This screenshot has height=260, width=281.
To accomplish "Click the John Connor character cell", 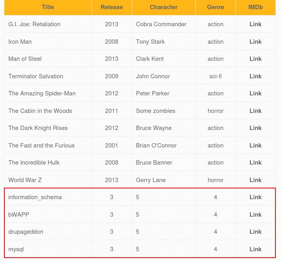I will pyautogui.click(x=164, y=76).
